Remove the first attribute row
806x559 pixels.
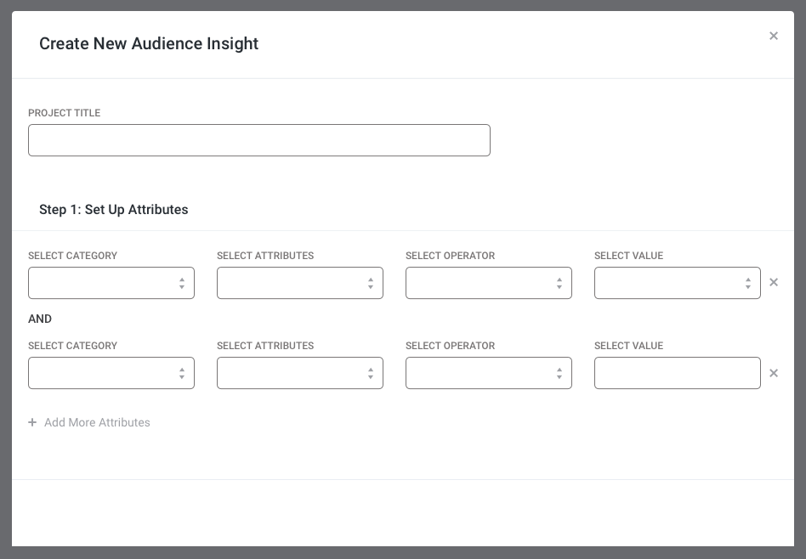click(x=773, y=283)
